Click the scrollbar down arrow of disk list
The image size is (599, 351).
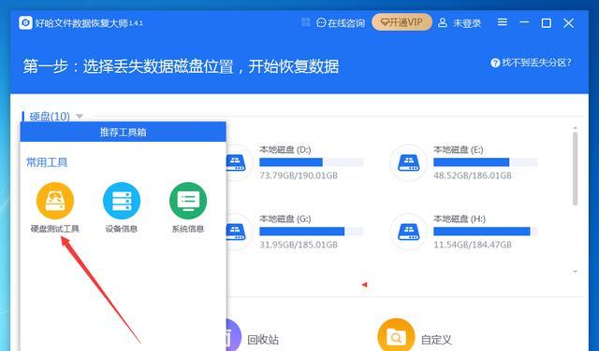tap(575, 272)
